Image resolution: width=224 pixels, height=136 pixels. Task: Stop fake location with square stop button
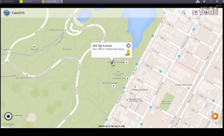(8, 116)
